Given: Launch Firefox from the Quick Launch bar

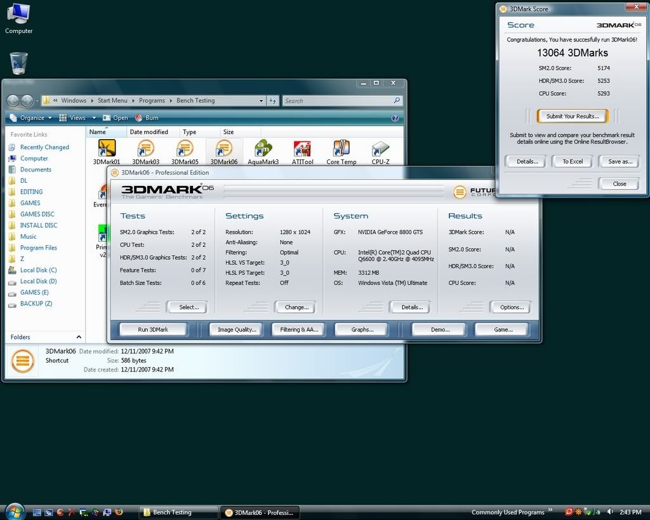Looking at the screenshot, I should pyautogui.click(x=119, y=512).
